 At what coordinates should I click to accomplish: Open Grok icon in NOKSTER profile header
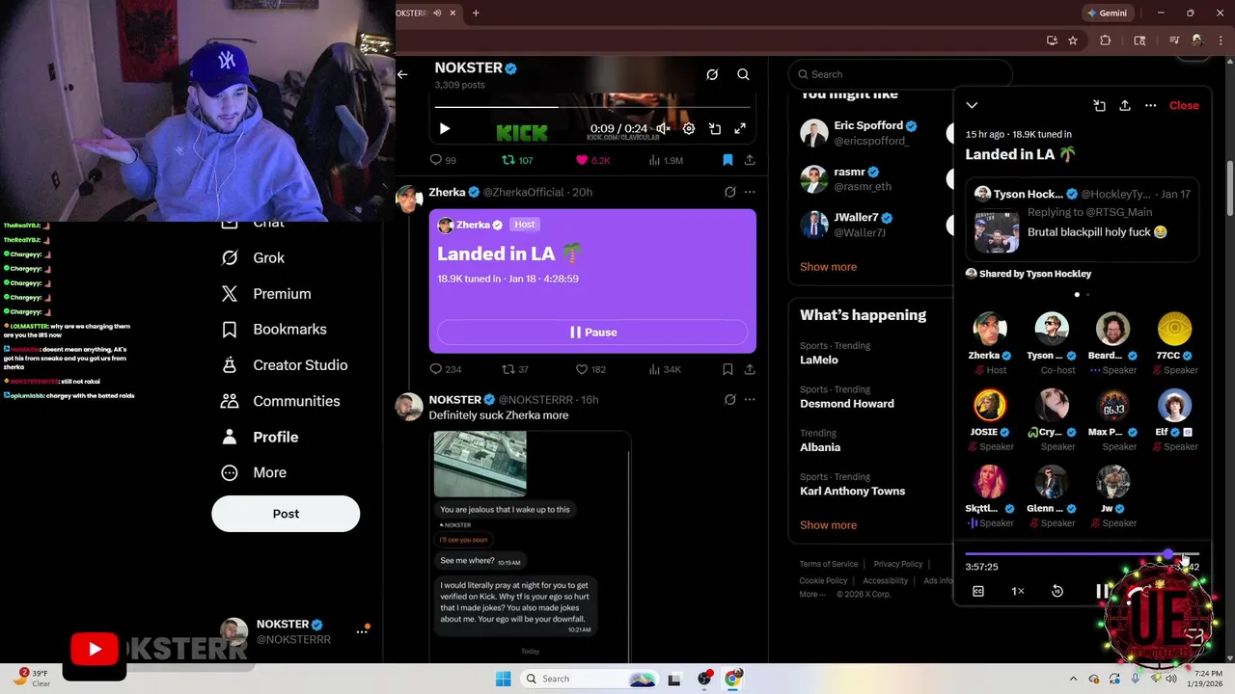[x=712, y=74]
